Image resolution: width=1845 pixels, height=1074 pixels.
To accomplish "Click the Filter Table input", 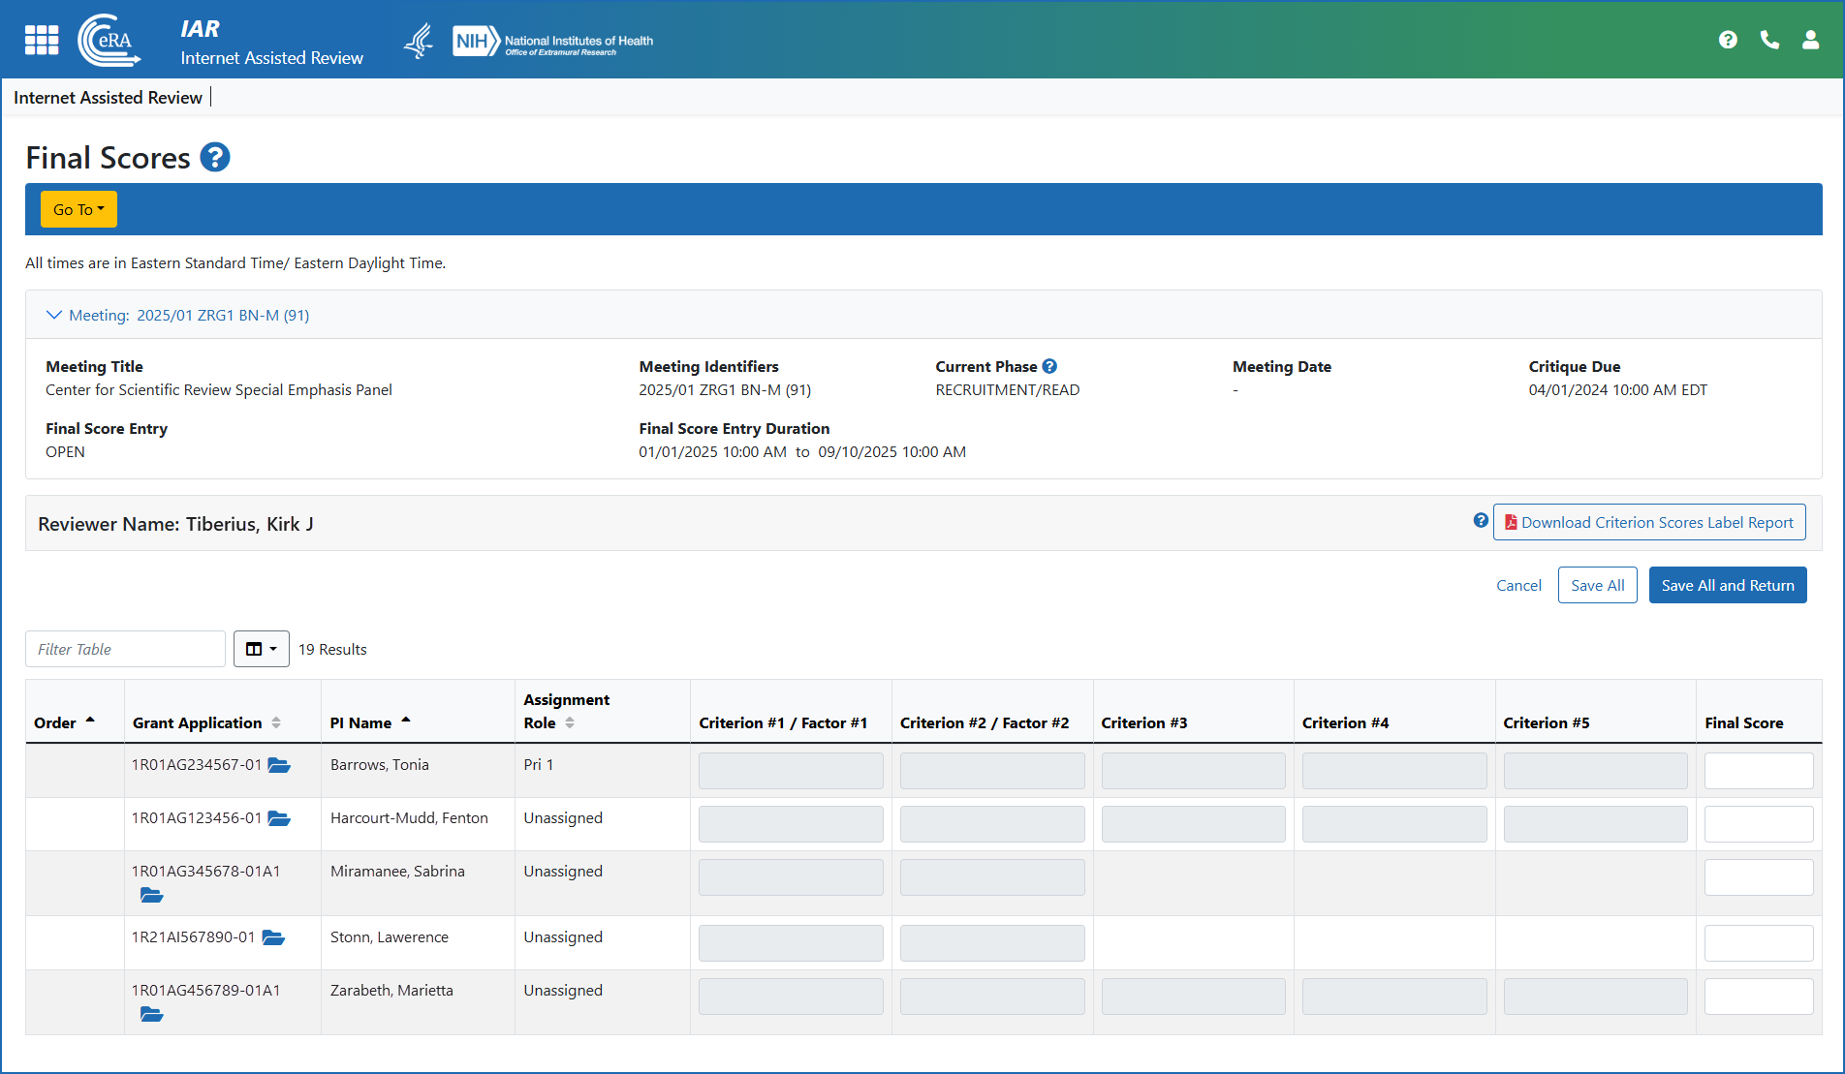I will click(x=125, y=649).
